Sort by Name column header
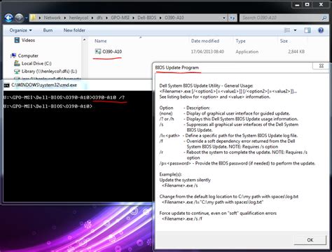The width and height of the screenshot is (332, 252). coord(100,41)
